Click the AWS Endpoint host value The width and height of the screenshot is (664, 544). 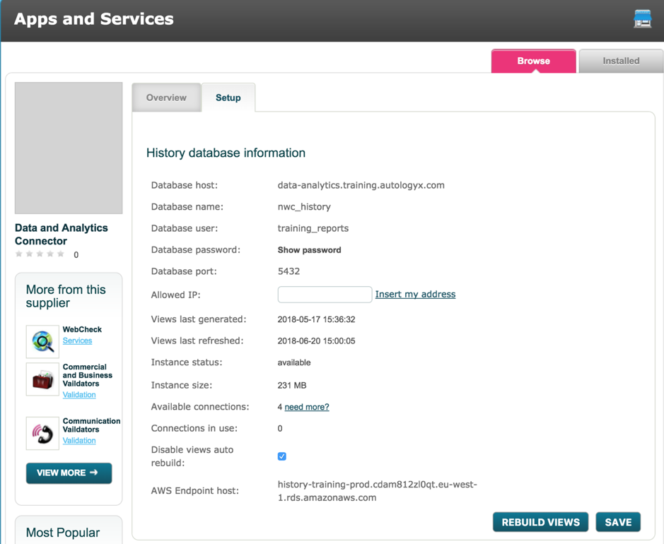click(378, 491)
